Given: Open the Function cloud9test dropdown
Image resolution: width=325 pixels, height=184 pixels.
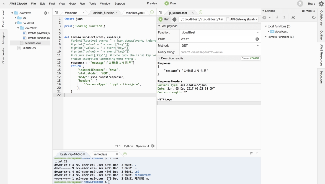Looking at the screenshot, I should point(258,32).
